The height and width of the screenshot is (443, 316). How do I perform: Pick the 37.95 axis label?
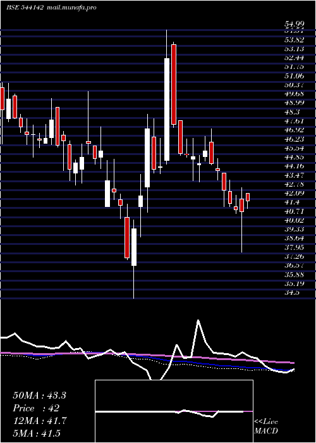pos(294,247)
